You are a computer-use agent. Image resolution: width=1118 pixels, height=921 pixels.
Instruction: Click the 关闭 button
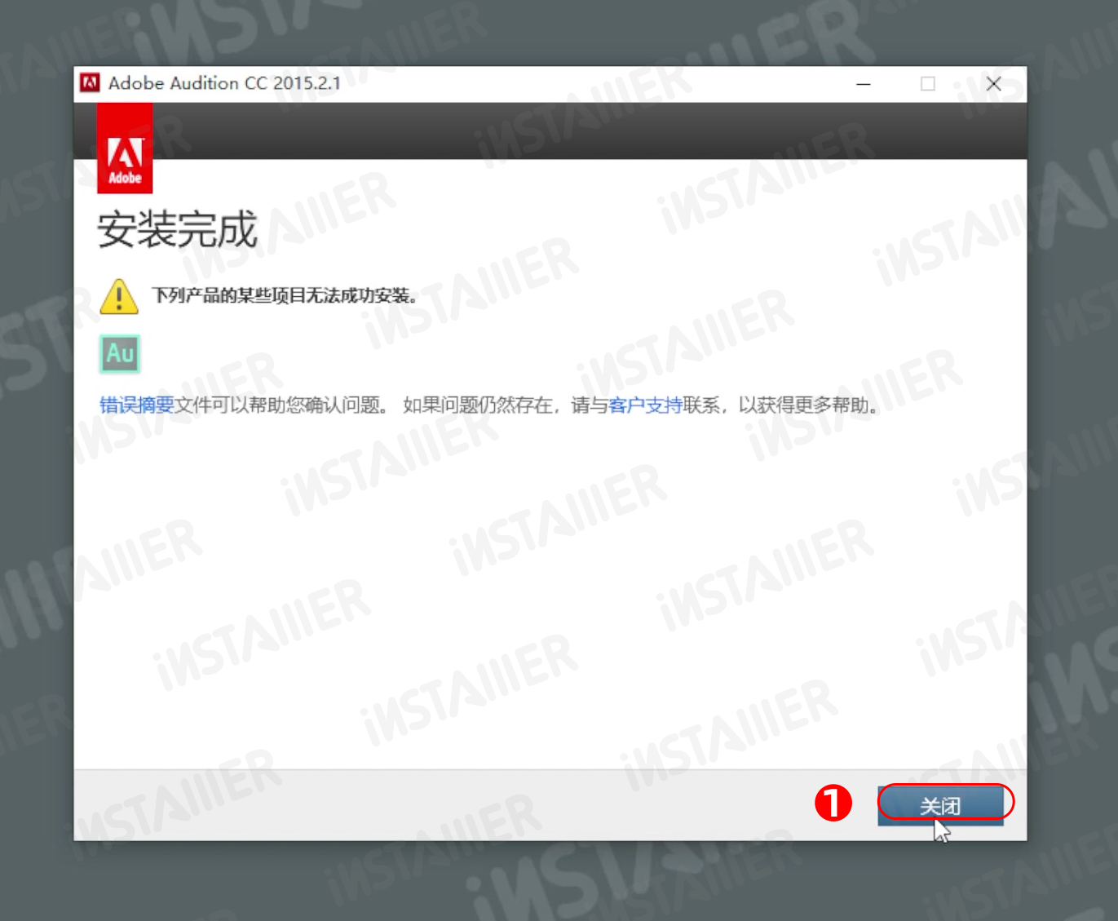pyautogui.click(x=940, y=805)
